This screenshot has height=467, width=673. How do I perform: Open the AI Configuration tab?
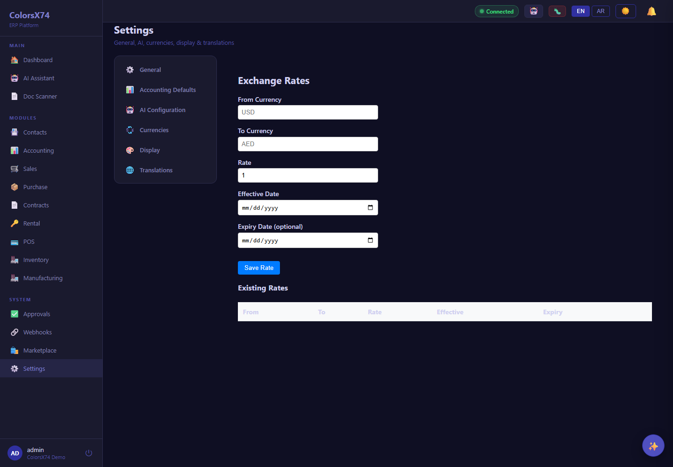click(x=165, y=110)
